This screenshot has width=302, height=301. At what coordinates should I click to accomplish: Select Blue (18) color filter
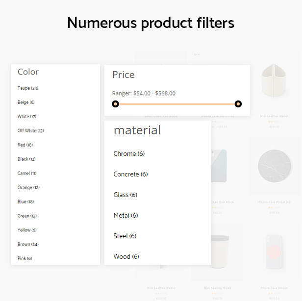pyautogui.click(x=26, y=201)
